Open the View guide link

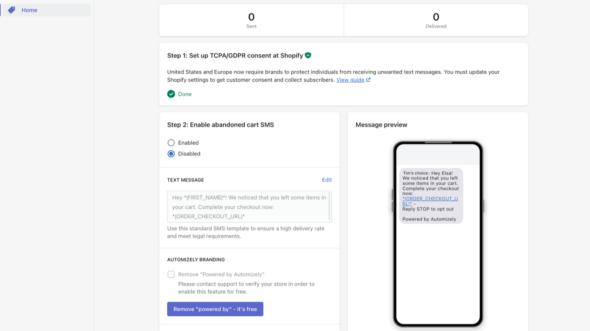[350, 80]
